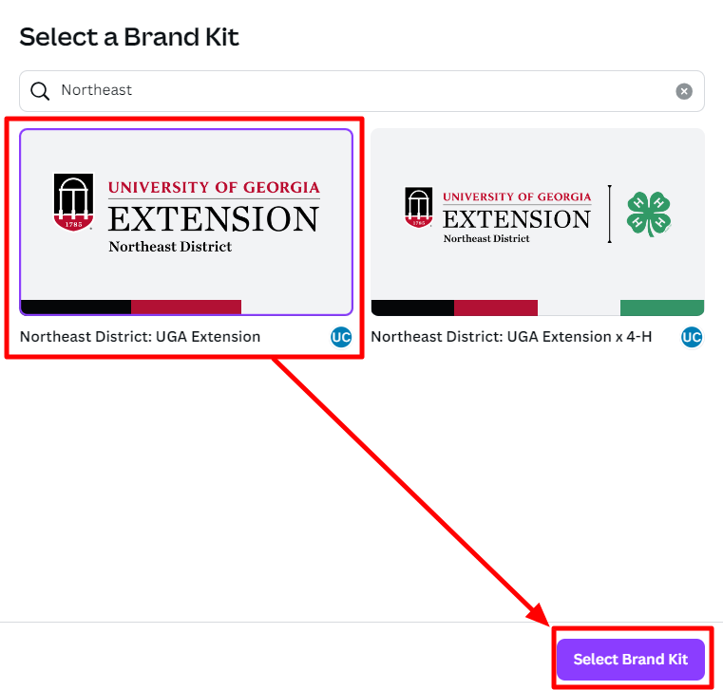The width and height of the screenshot is (723, 690).
Task: Click the green 4-H clover logo
Action: [x=648, y=214]
